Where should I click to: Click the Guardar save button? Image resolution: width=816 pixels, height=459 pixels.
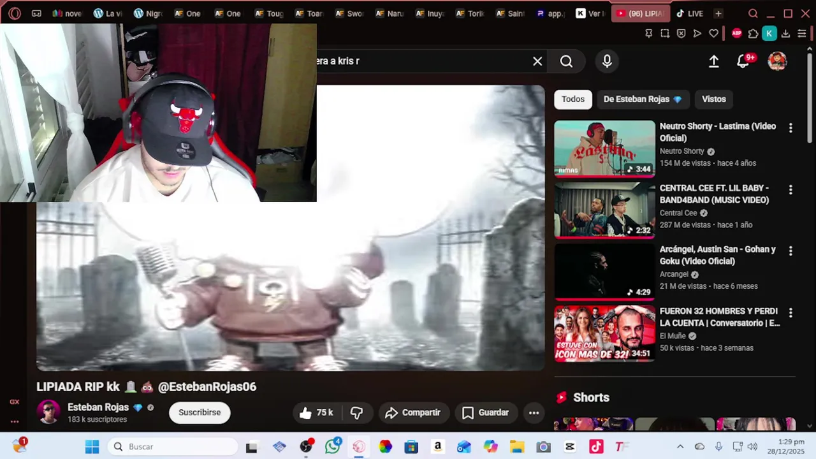coord(485,412)
